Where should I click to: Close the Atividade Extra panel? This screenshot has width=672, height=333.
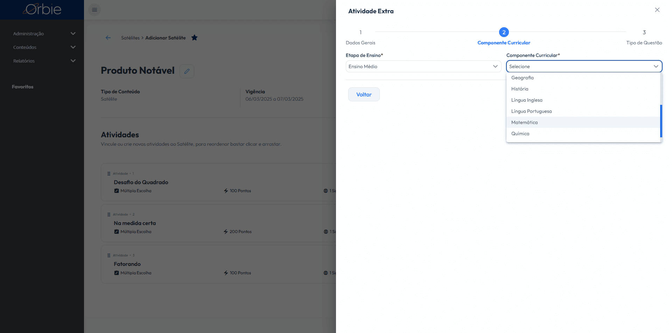[657, 10]
